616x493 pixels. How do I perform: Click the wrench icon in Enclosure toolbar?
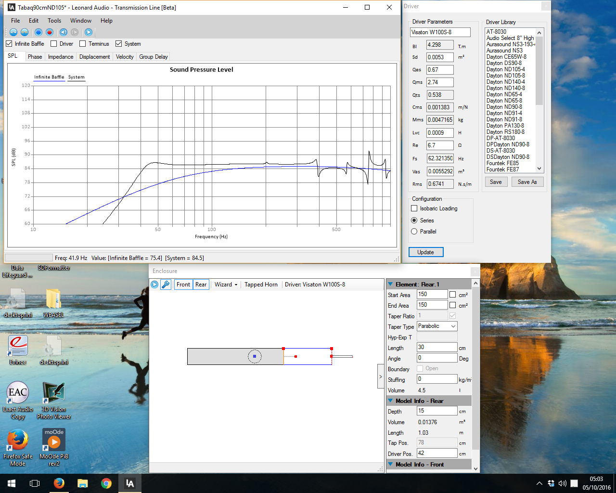[x=166, y=285]
